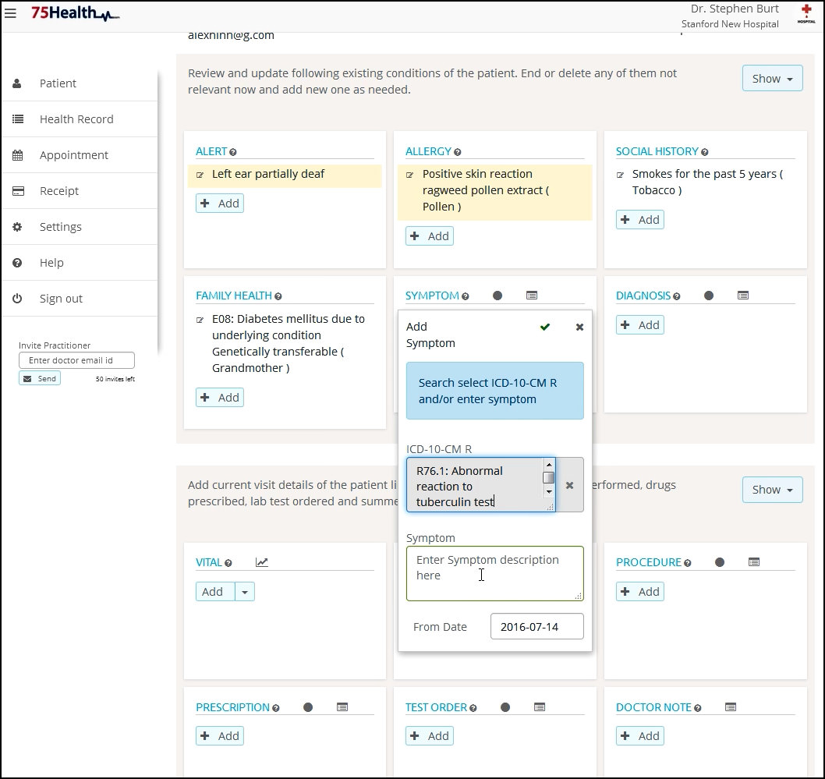Send the practitioner invite
Image resolution: width=825 pixels, height=779 pixels.
pyautogui.click(x=40, y=378)
